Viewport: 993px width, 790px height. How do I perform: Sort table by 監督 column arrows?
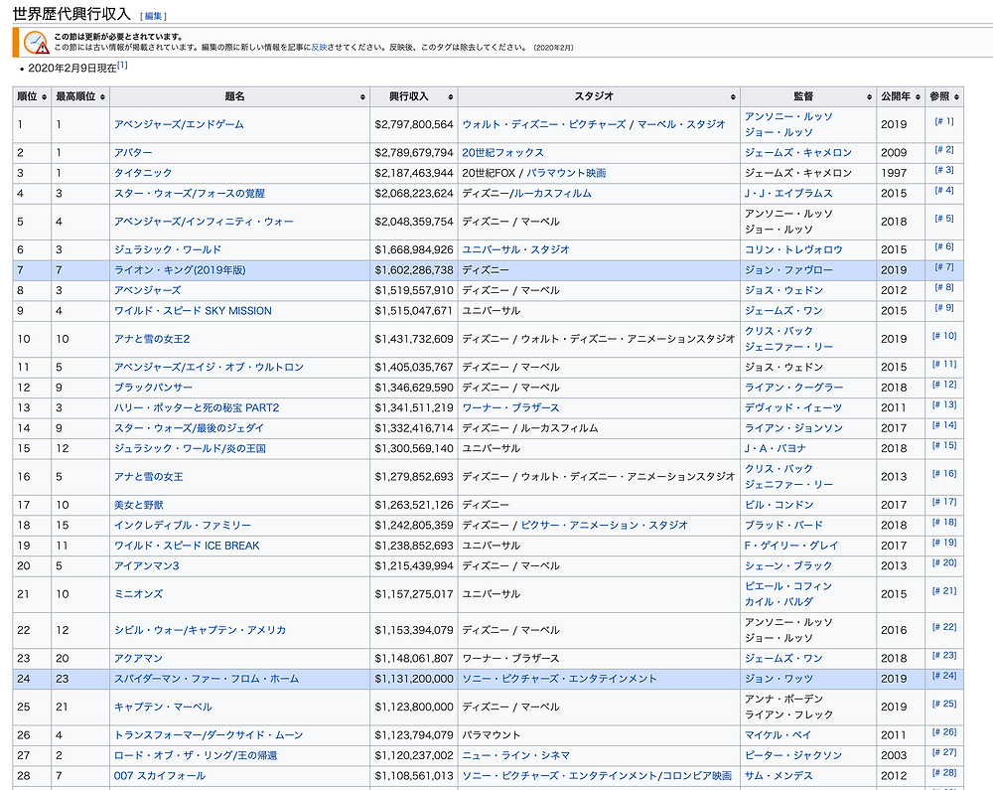(869, 97)
